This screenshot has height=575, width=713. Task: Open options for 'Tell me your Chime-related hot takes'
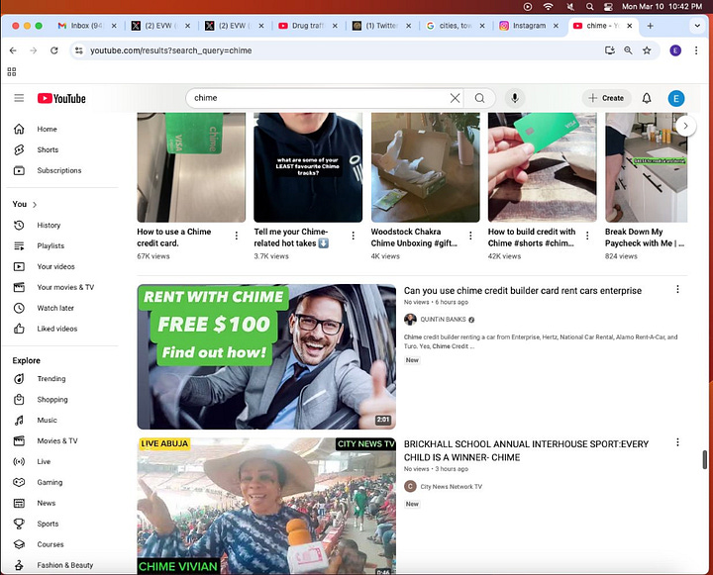coord(353,236)
